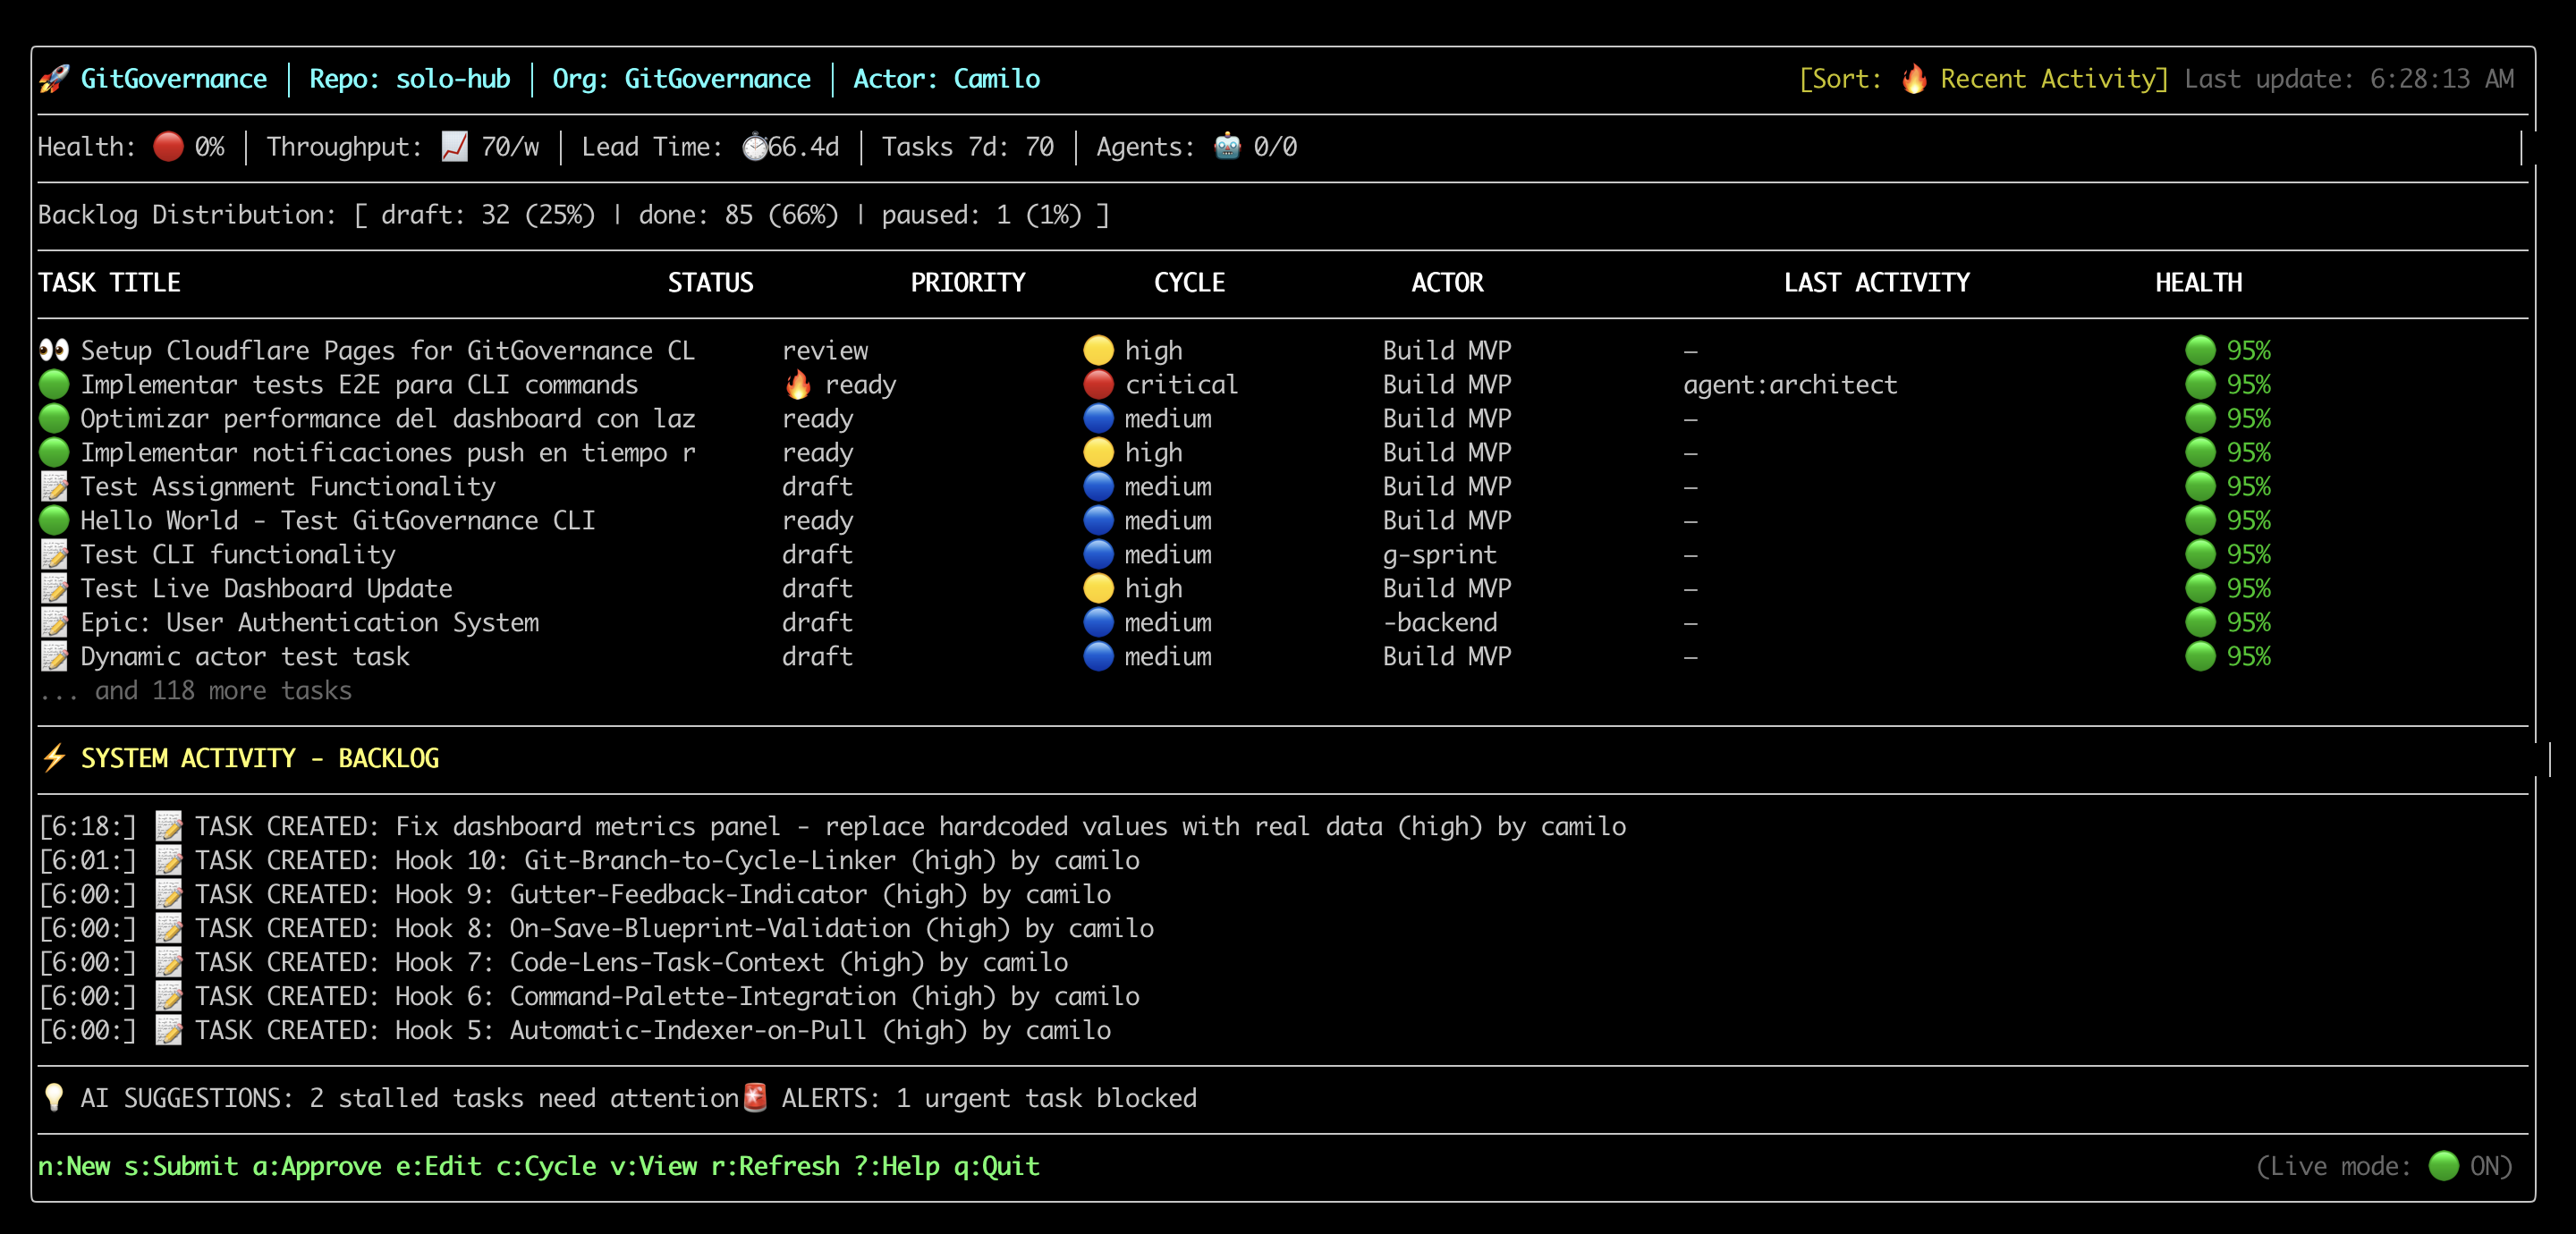Click the red critical priority dot
Image resolution: width=2576 pixels, height=1234 pixels.
[1098, 385]
